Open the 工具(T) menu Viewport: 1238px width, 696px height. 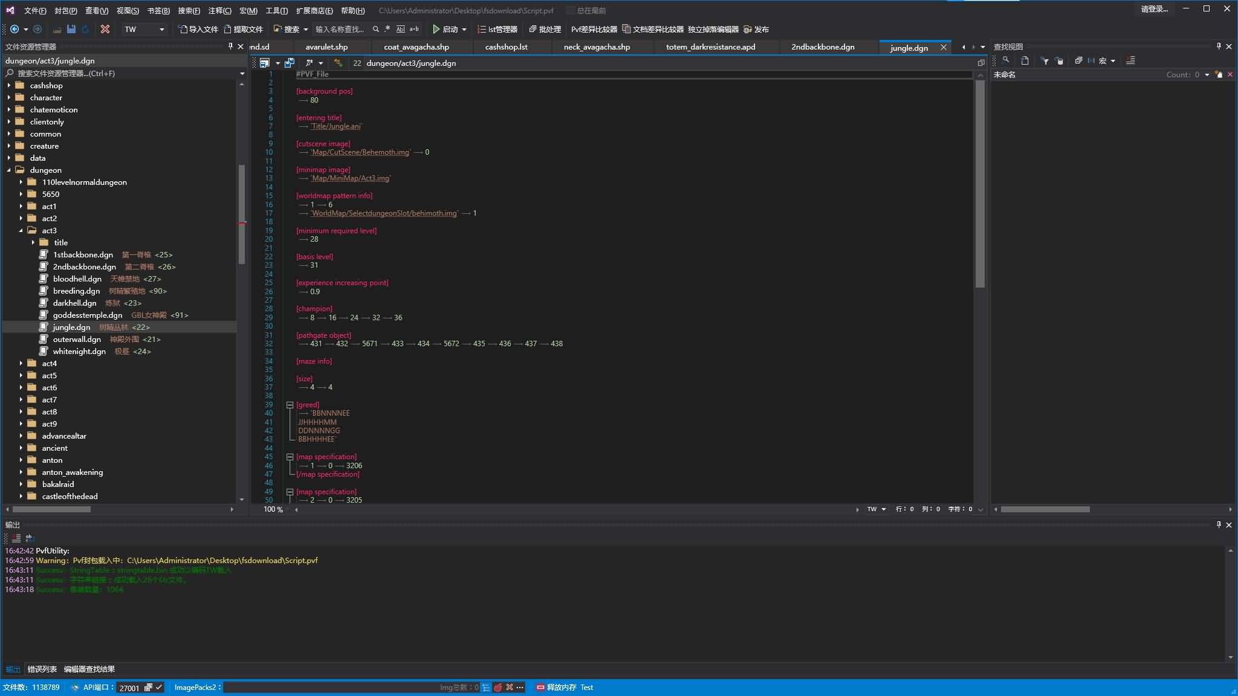[x=276, y=10]
